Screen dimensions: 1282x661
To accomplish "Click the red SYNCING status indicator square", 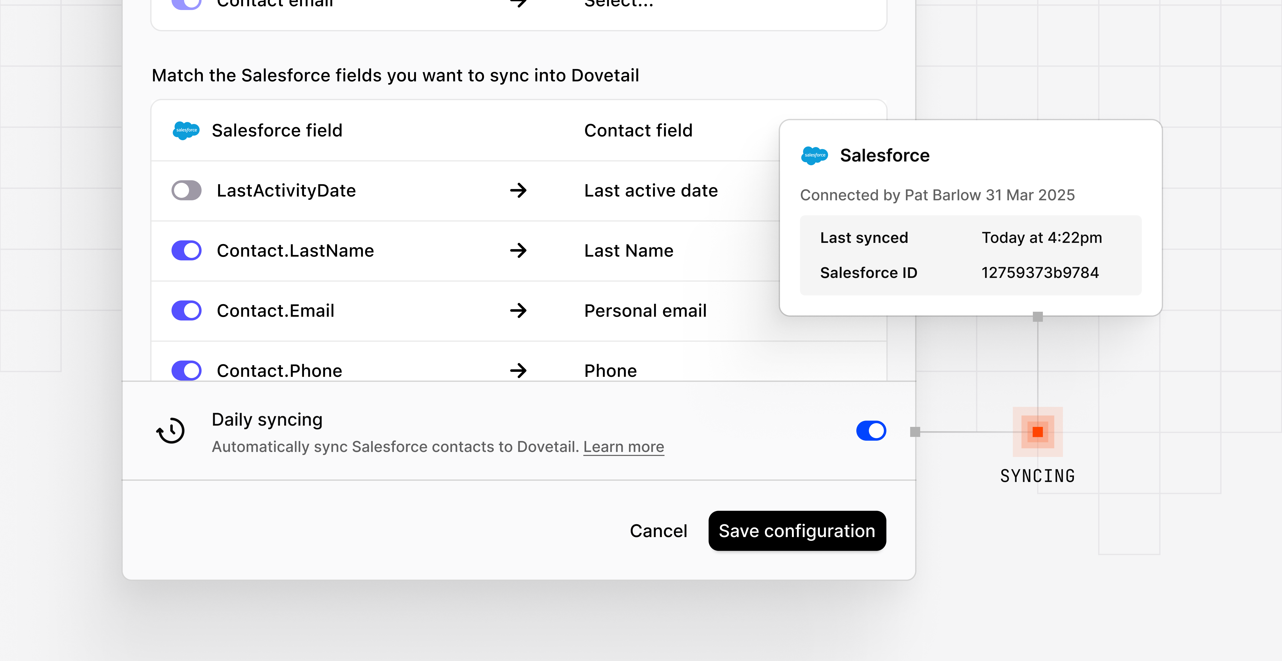I will pyautogui.click(x=1037, y=431).
